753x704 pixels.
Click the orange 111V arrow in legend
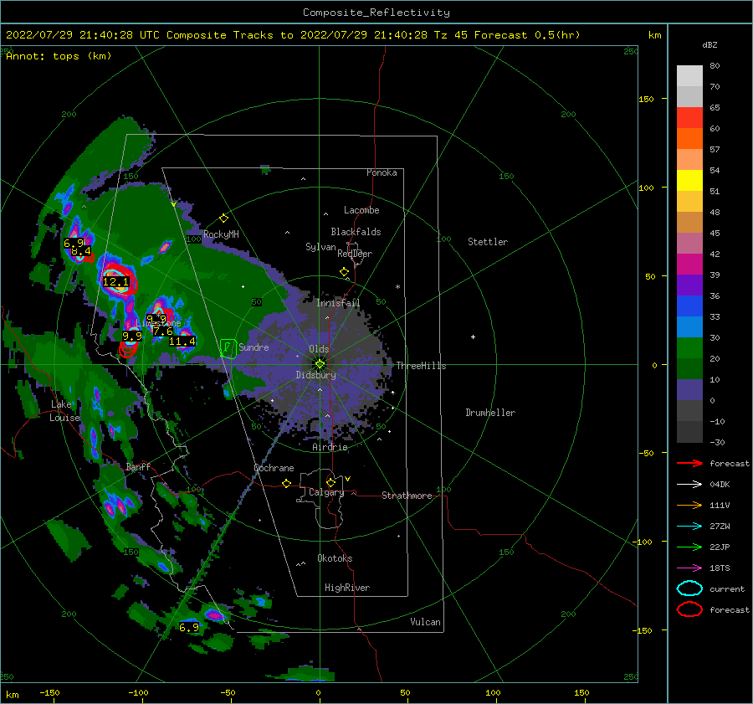point(689,505)
